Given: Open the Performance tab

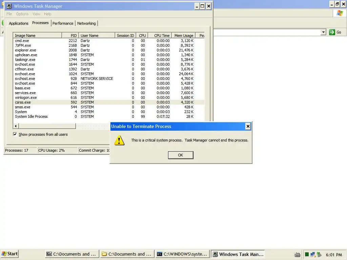Looking at the screenshot, I should coord(63,23).
